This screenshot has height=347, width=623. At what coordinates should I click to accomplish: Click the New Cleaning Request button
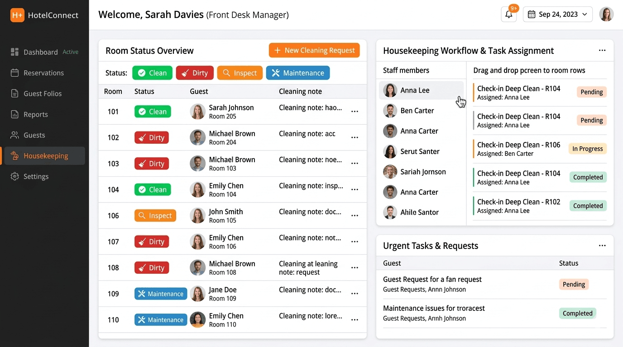(314, 51)
